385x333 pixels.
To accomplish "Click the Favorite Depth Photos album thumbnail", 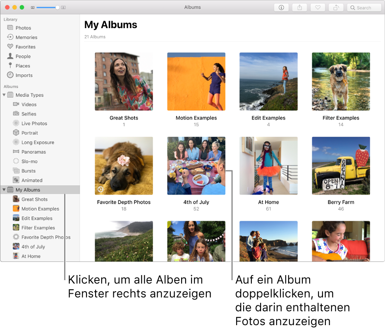I will click(x=124, y=166).
